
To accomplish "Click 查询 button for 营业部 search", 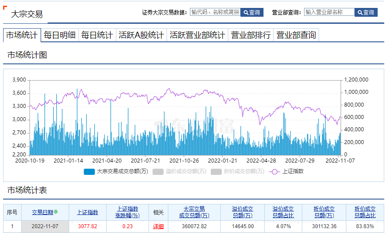I will click(x=366, y=12).
